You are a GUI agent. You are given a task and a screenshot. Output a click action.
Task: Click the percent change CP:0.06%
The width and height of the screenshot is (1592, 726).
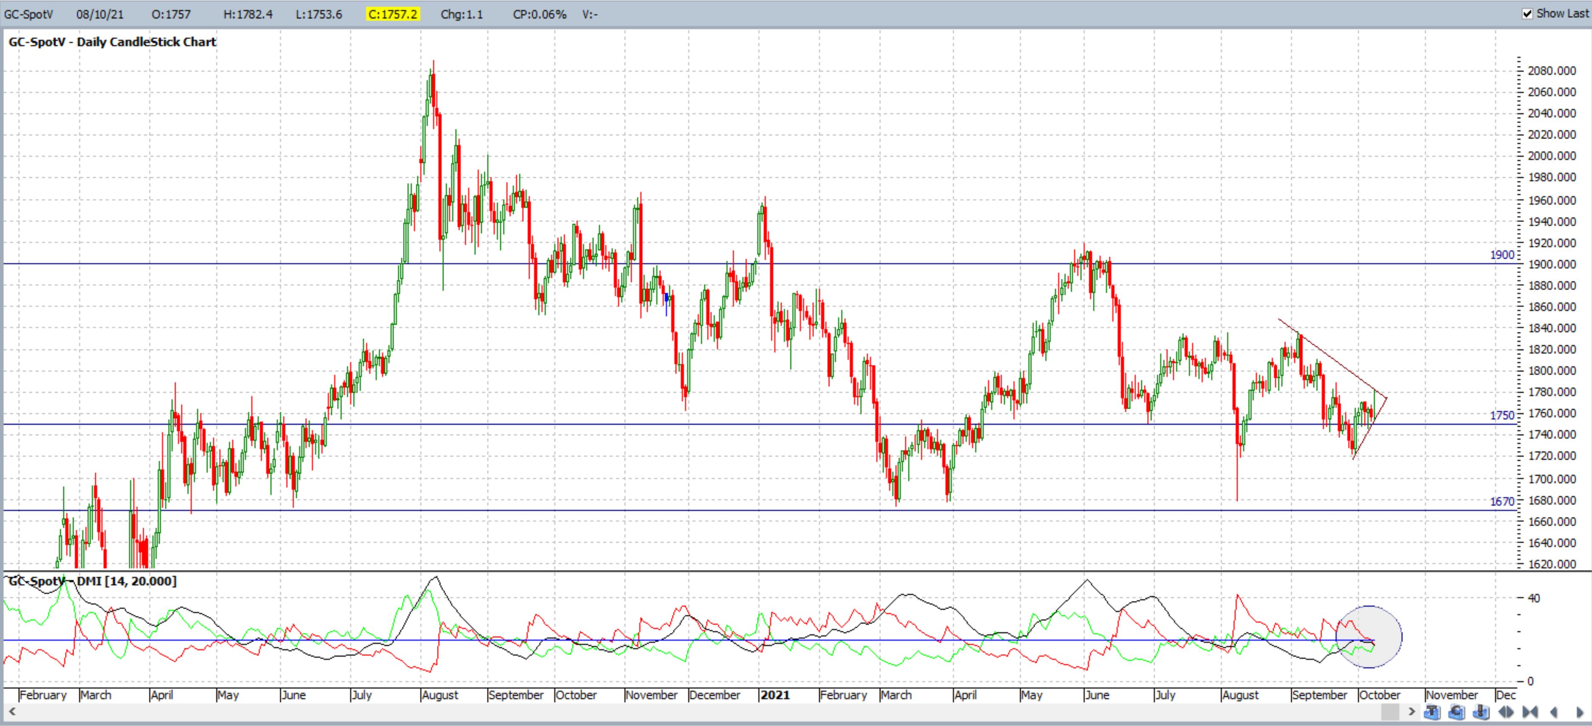540,14
